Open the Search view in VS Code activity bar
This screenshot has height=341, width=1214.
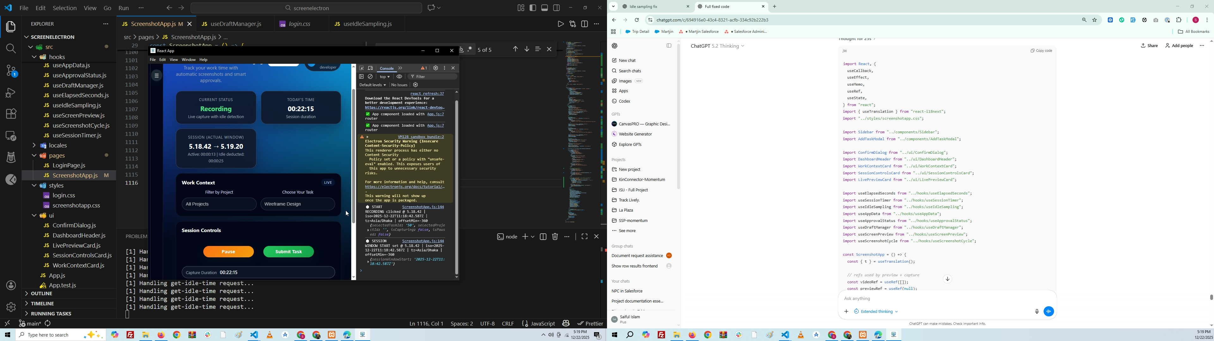pos(10,49)
